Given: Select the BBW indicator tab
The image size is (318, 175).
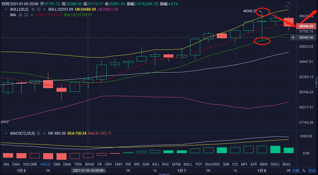Looking at the screenshot, I should [x=264, y=164].
